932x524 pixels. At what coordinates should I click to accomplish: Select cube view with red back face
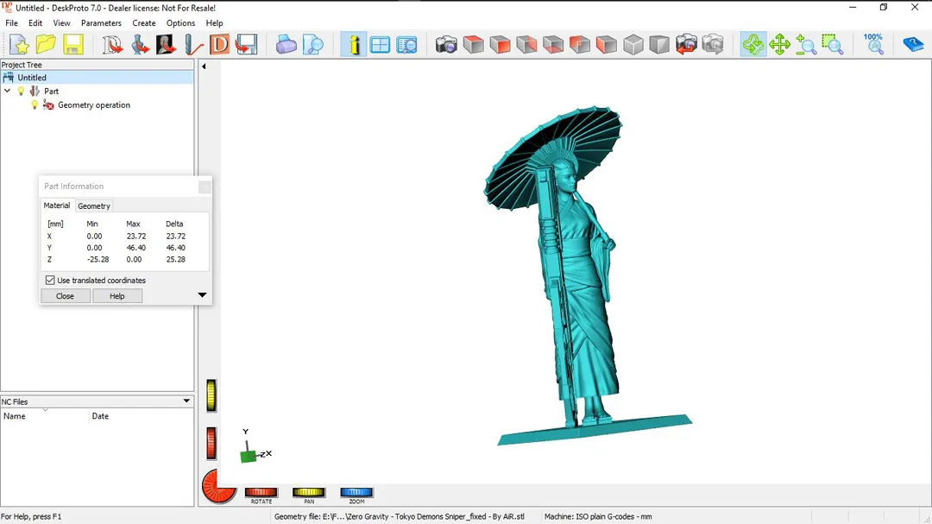point(580,45)
